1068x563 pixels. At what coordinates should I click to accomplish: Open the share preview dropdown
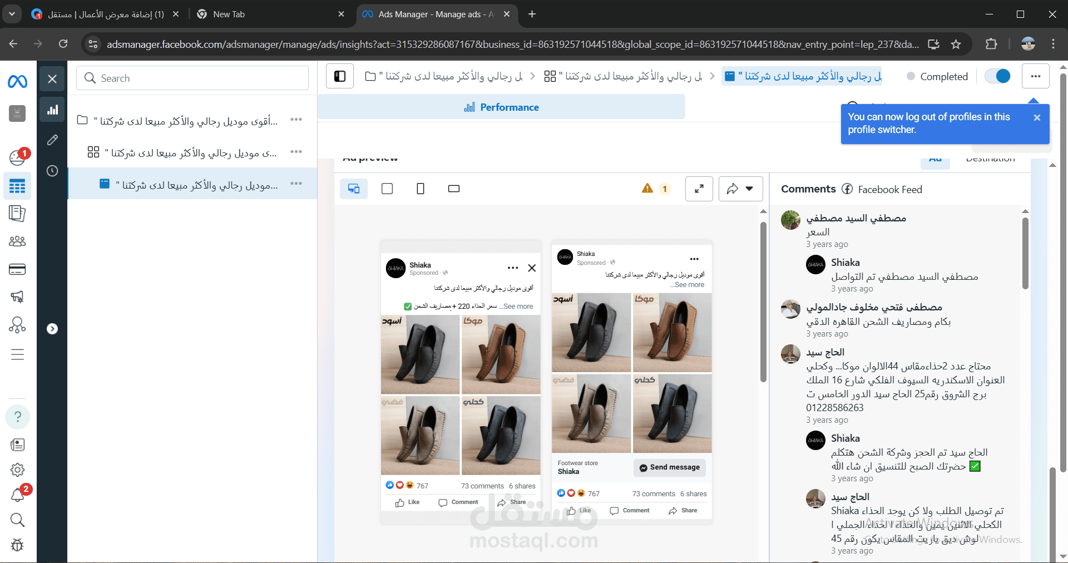pos(740,189)
